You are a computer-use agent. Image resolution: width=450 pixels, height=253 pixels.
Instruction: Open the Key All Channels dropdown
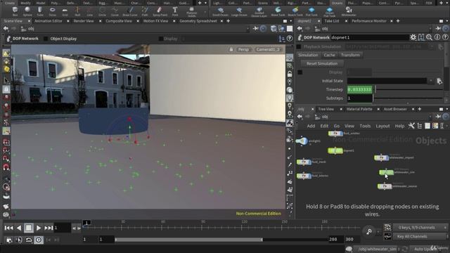click(420, 237)
